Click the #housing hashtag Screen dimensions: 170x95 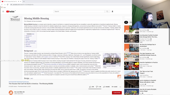27,82
